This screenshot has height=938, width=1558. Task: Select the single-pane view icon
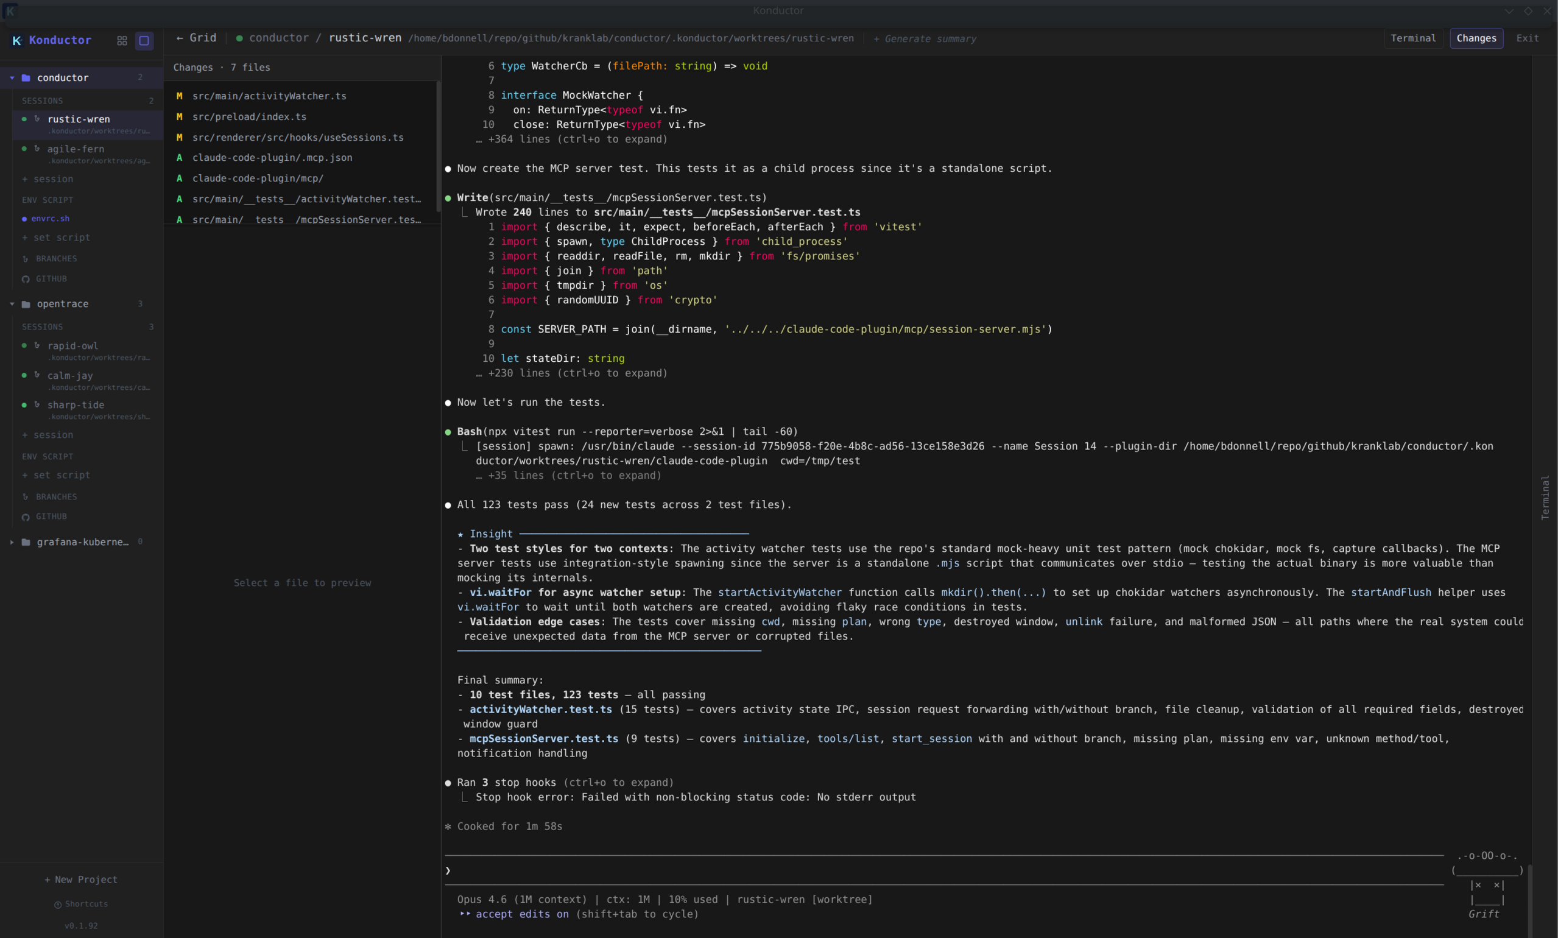point(144,40)
